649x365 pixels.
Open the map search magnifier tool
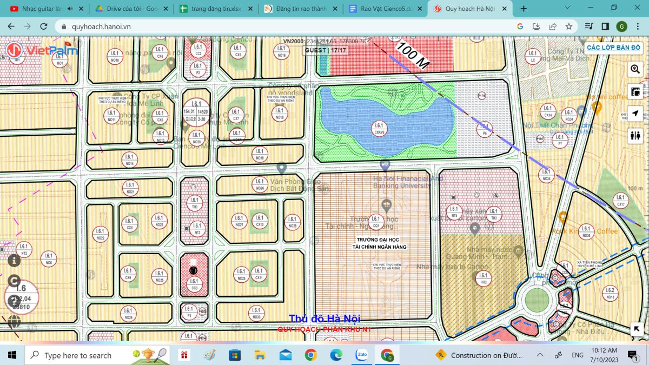pos(635,69)
